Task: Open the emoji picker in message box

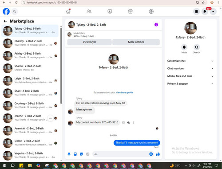Action: pos(151,154)
